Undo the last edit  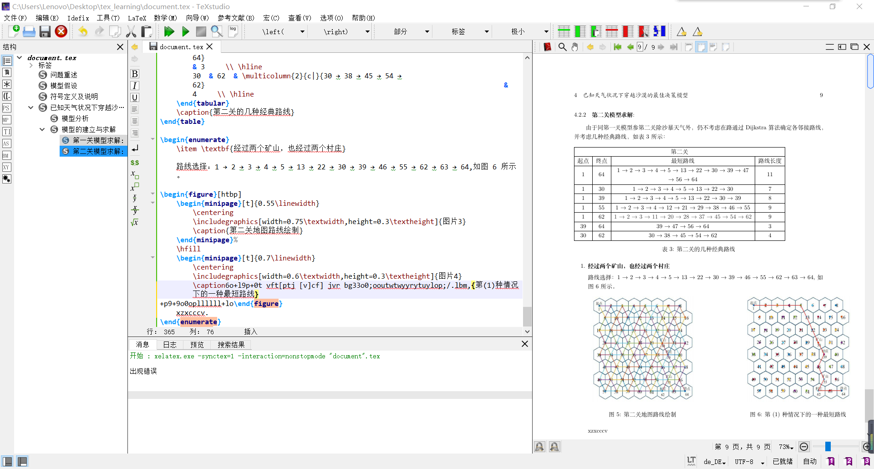point(83,31)
